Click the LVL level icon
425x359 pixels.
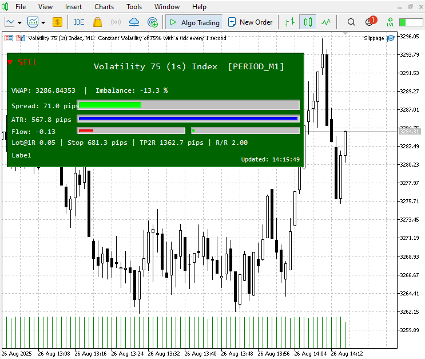point(390,22)
